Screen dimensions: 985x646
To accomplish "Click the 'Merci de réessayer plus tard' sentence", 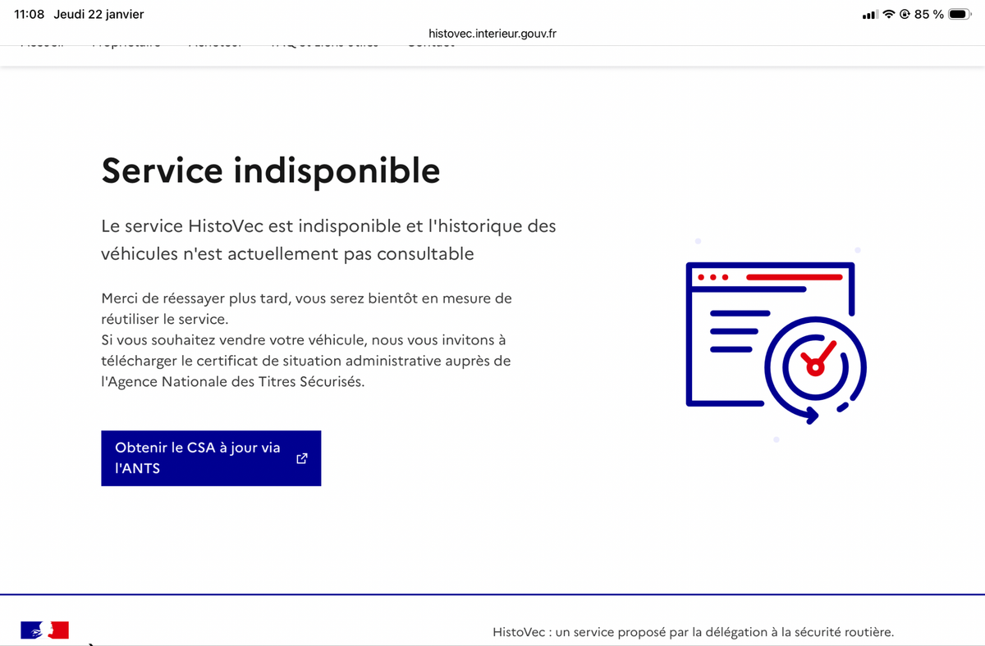I will point(306,308).
